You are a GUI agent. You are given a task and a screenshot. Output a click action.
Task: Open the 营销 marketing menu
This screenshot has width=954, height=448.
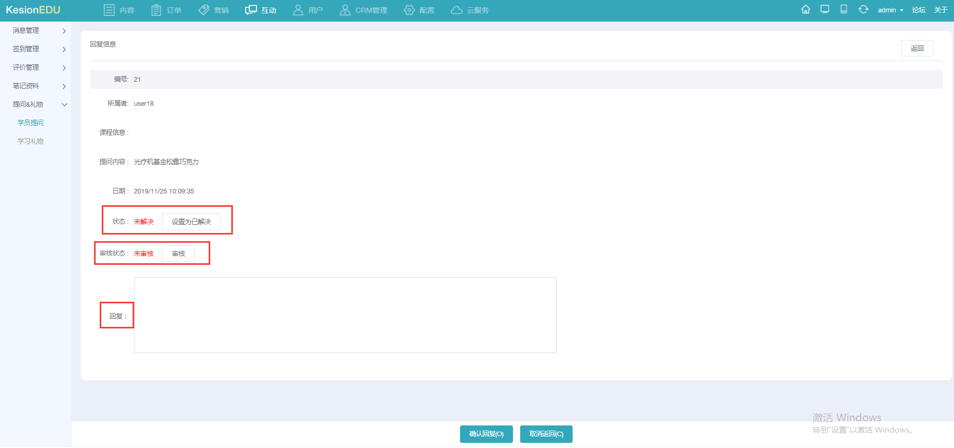(x=213, y=10)
